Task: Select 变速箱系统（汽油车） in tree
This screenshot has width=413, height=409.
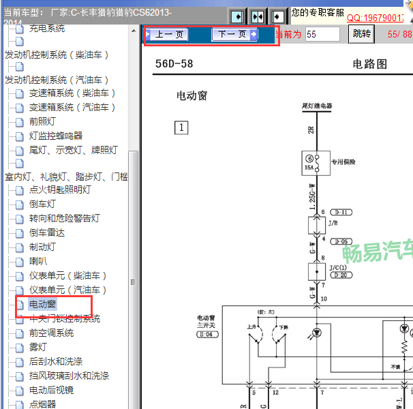Action: click(72, 107)
